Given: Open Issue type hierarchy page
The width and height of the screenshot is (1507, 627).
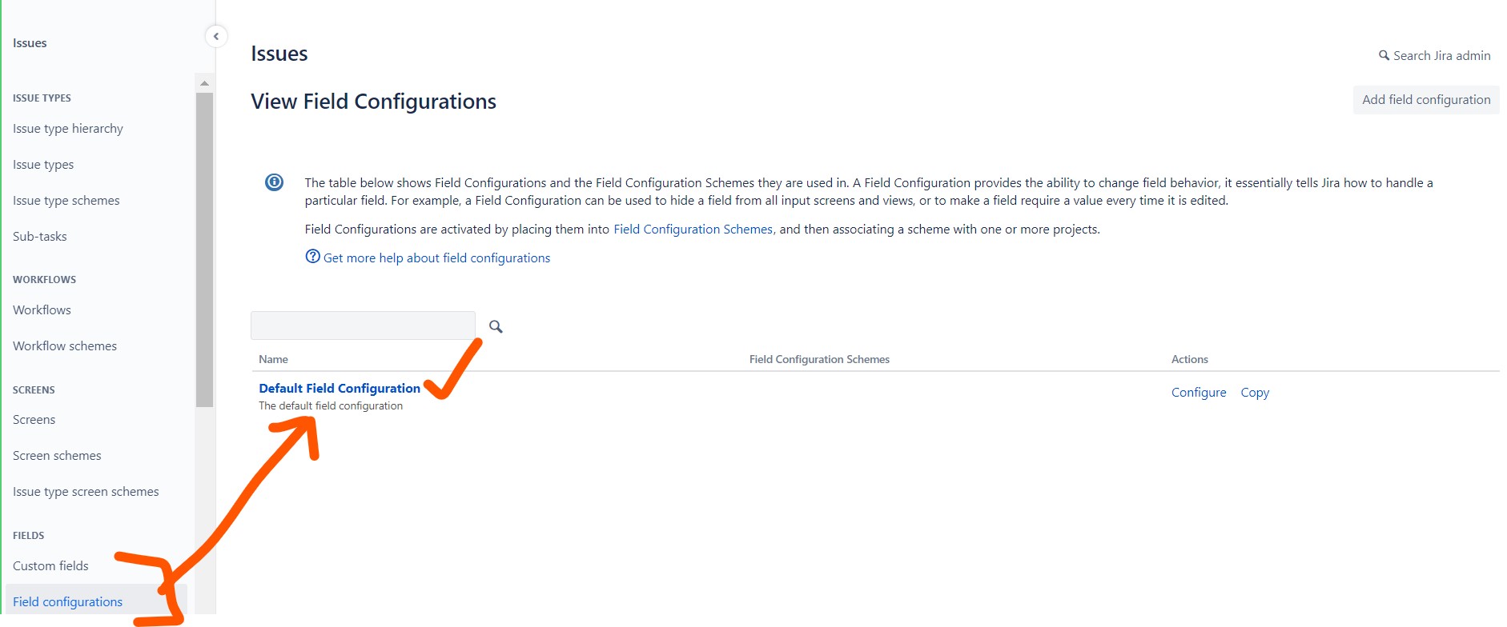Looking at the screenshot, I should coord(68,129).
